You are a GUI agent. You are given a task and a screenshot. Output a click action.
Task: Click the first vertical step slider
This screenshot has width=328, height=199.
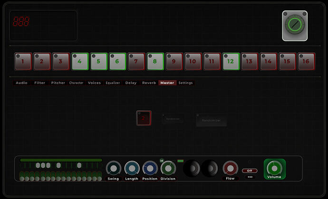tap(22, 176)
